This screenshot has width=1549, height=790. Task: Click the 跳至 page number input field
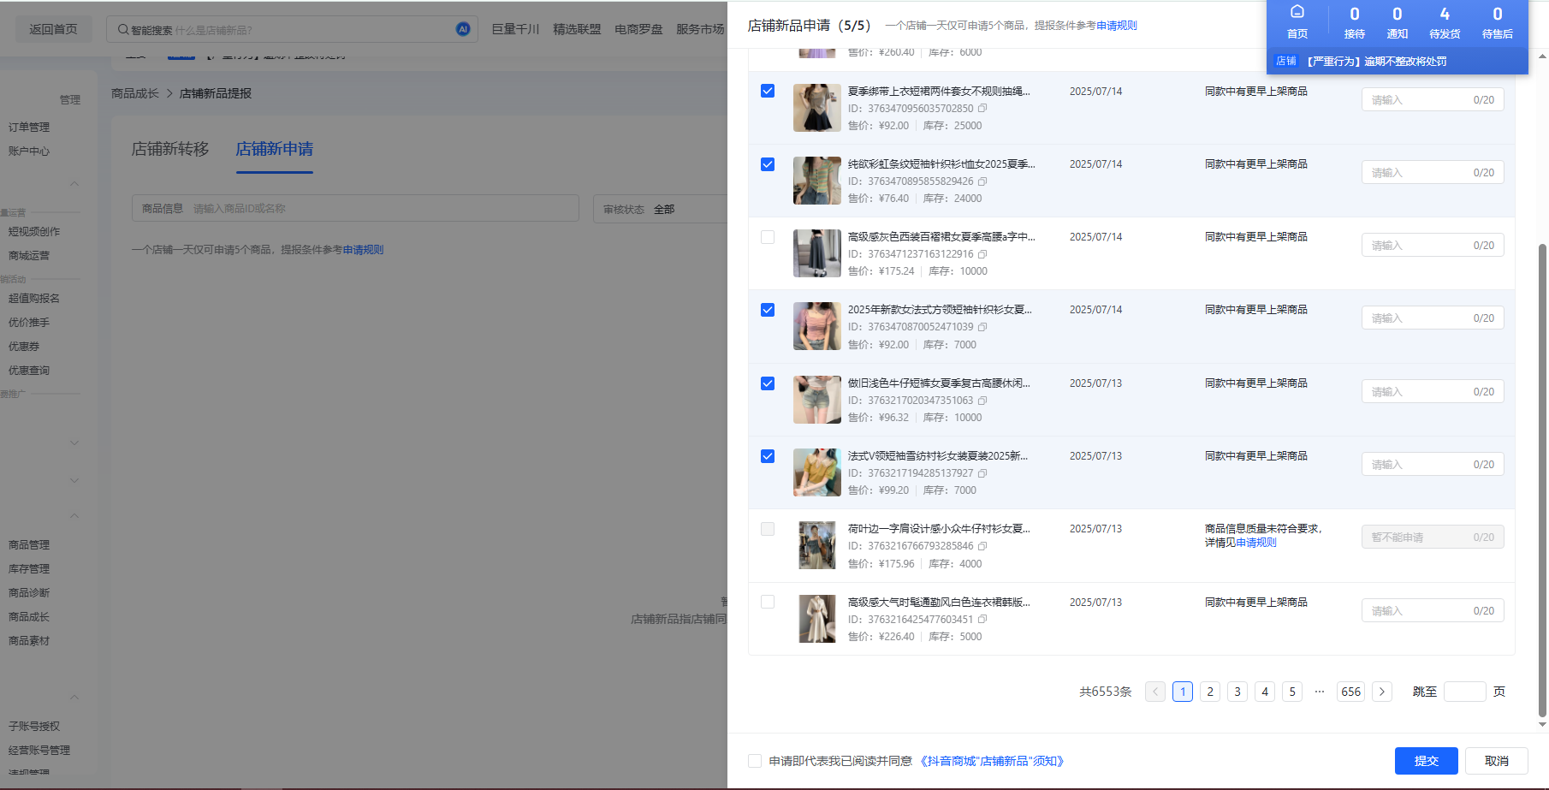tap(1464, 692)
